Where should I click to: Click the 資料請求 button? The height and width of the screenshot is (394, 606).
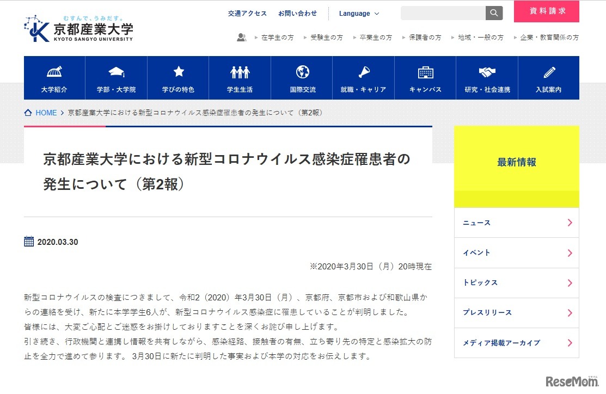pos(546,11)
